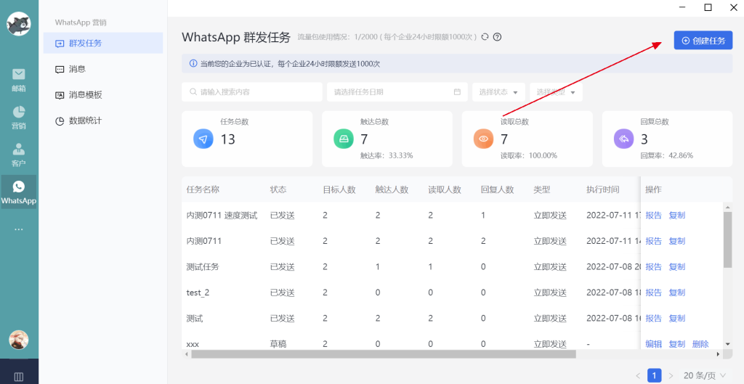
Task: Open the 消息模板 menu item
Action: [85, 95]
